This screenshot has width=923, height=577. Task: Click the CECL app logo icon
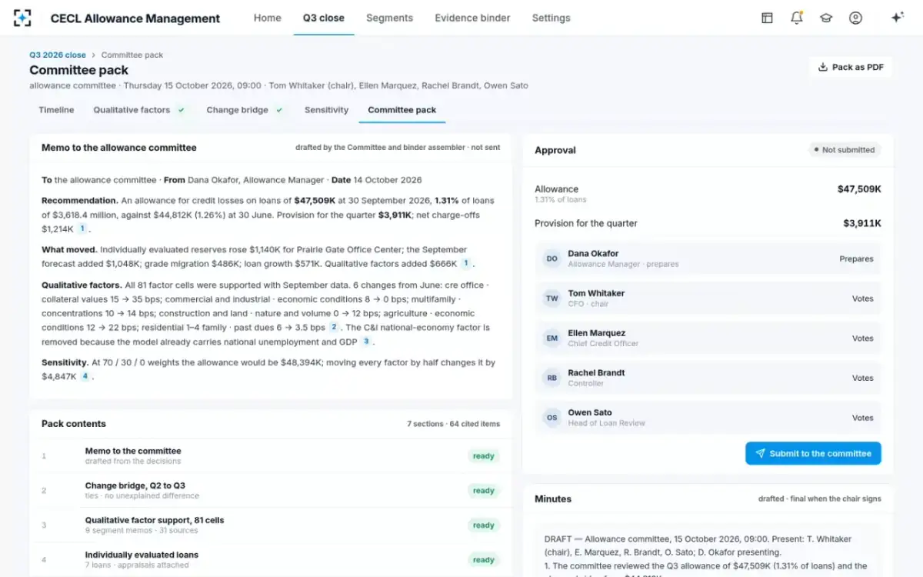pos(23,18)
